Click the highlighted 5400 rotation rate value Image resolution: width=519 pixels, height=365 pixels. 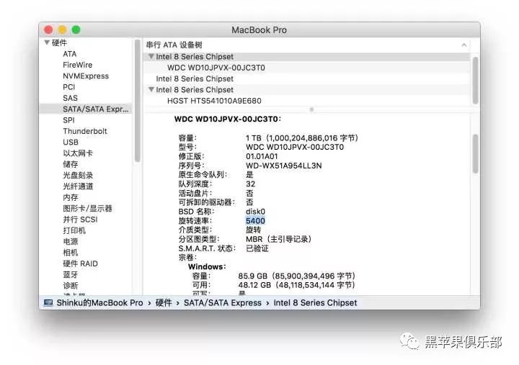click(x=255, y=220)
